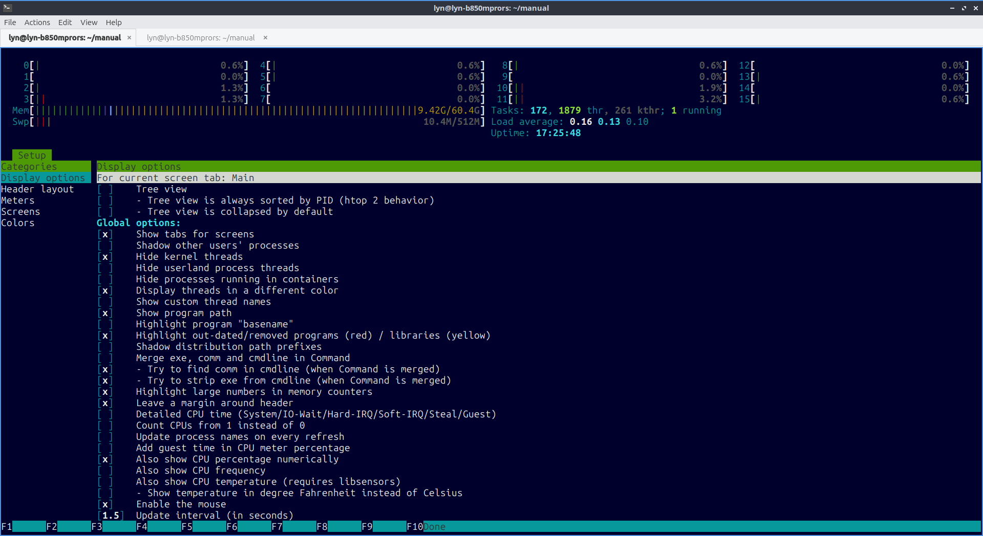Image resolution: width=983 pixels, height=536 pixels.
Task: Open the Header layout category
Action: point(37,189)
